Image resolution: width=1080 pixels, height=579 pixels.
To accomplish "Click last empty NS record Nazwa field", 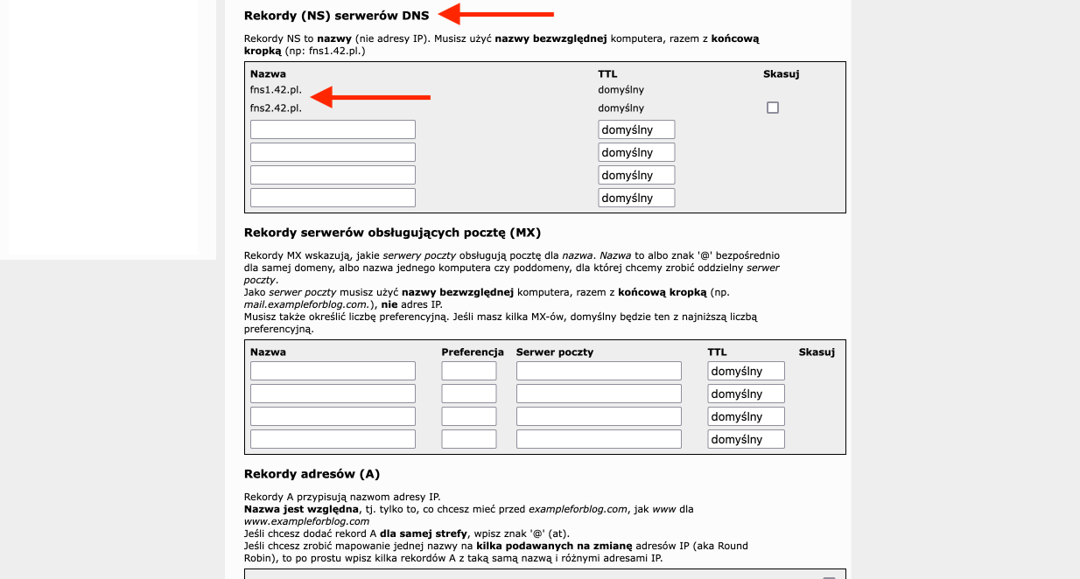I will (333, 198).
